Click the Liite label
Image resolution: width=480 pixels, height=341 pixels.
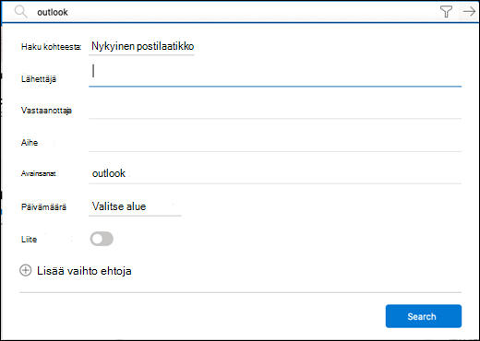pos(29,240)
